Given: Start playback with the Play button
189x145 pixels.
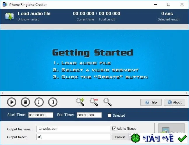Looking at the screenshot, I should tap(12, 102).
